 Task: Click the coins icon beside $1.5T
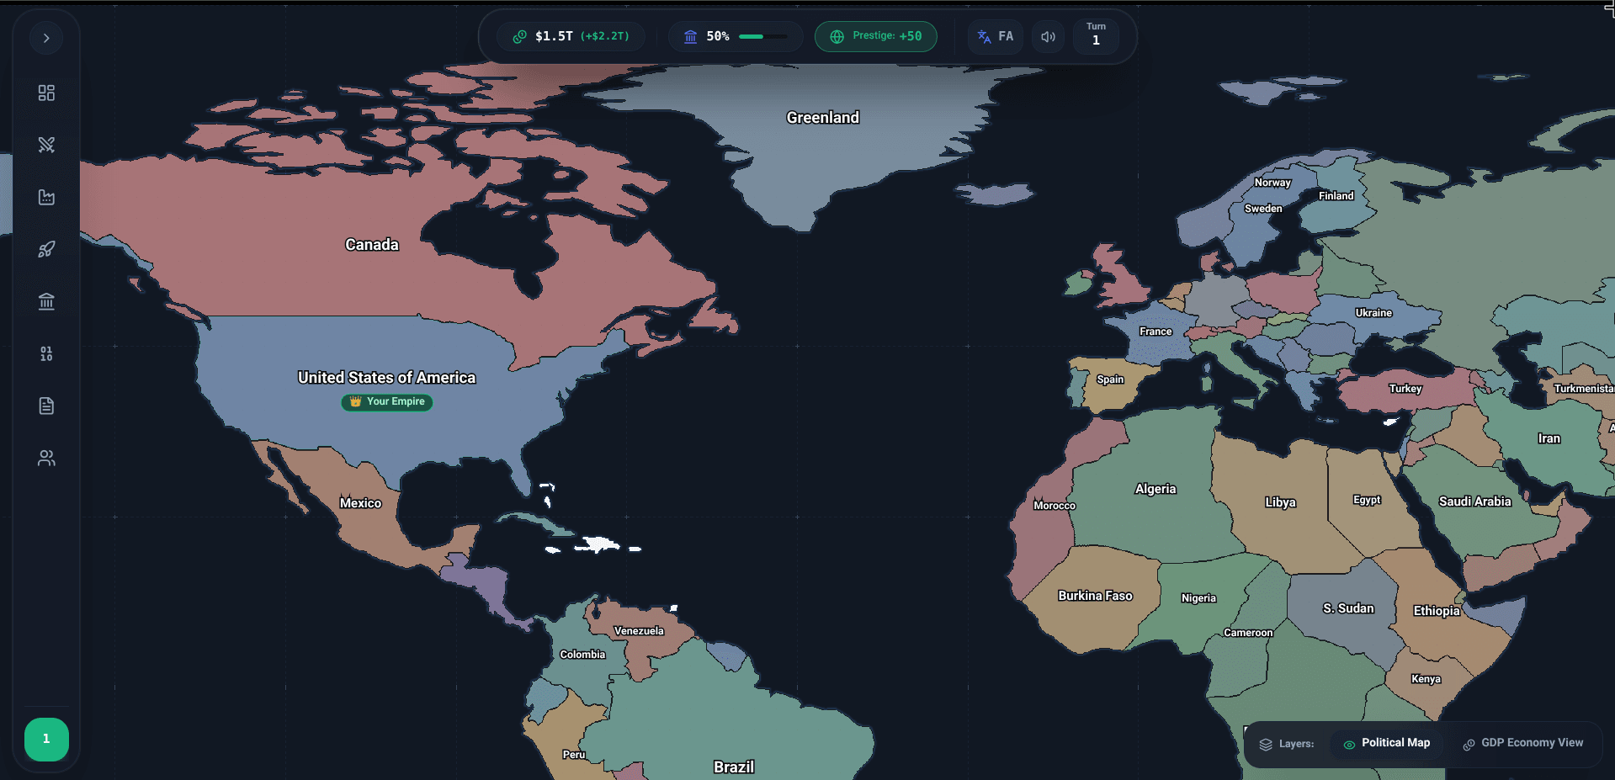(519, 36)
